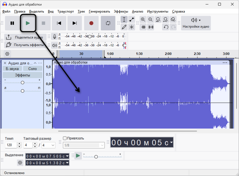Click the Zoom In magnifier icon

(x=143, y=19)
